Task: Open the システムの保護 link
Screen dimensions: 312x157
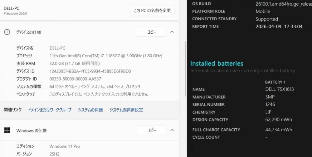Action: click(90, 110)
